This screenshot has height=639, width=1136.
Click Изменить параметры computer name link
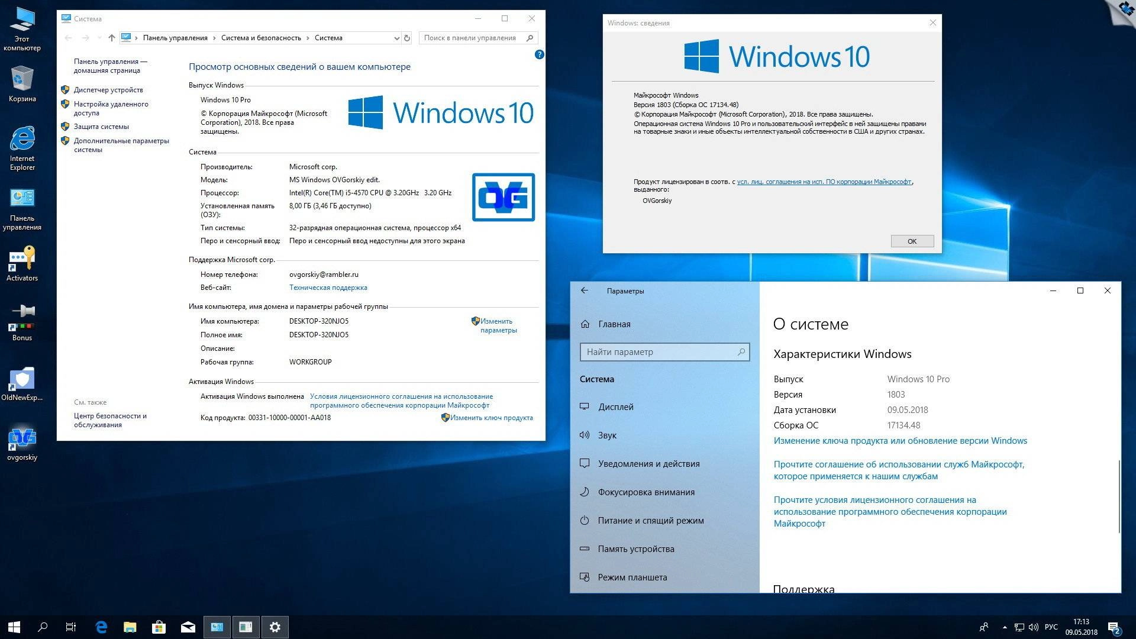[x=498, y=325]
